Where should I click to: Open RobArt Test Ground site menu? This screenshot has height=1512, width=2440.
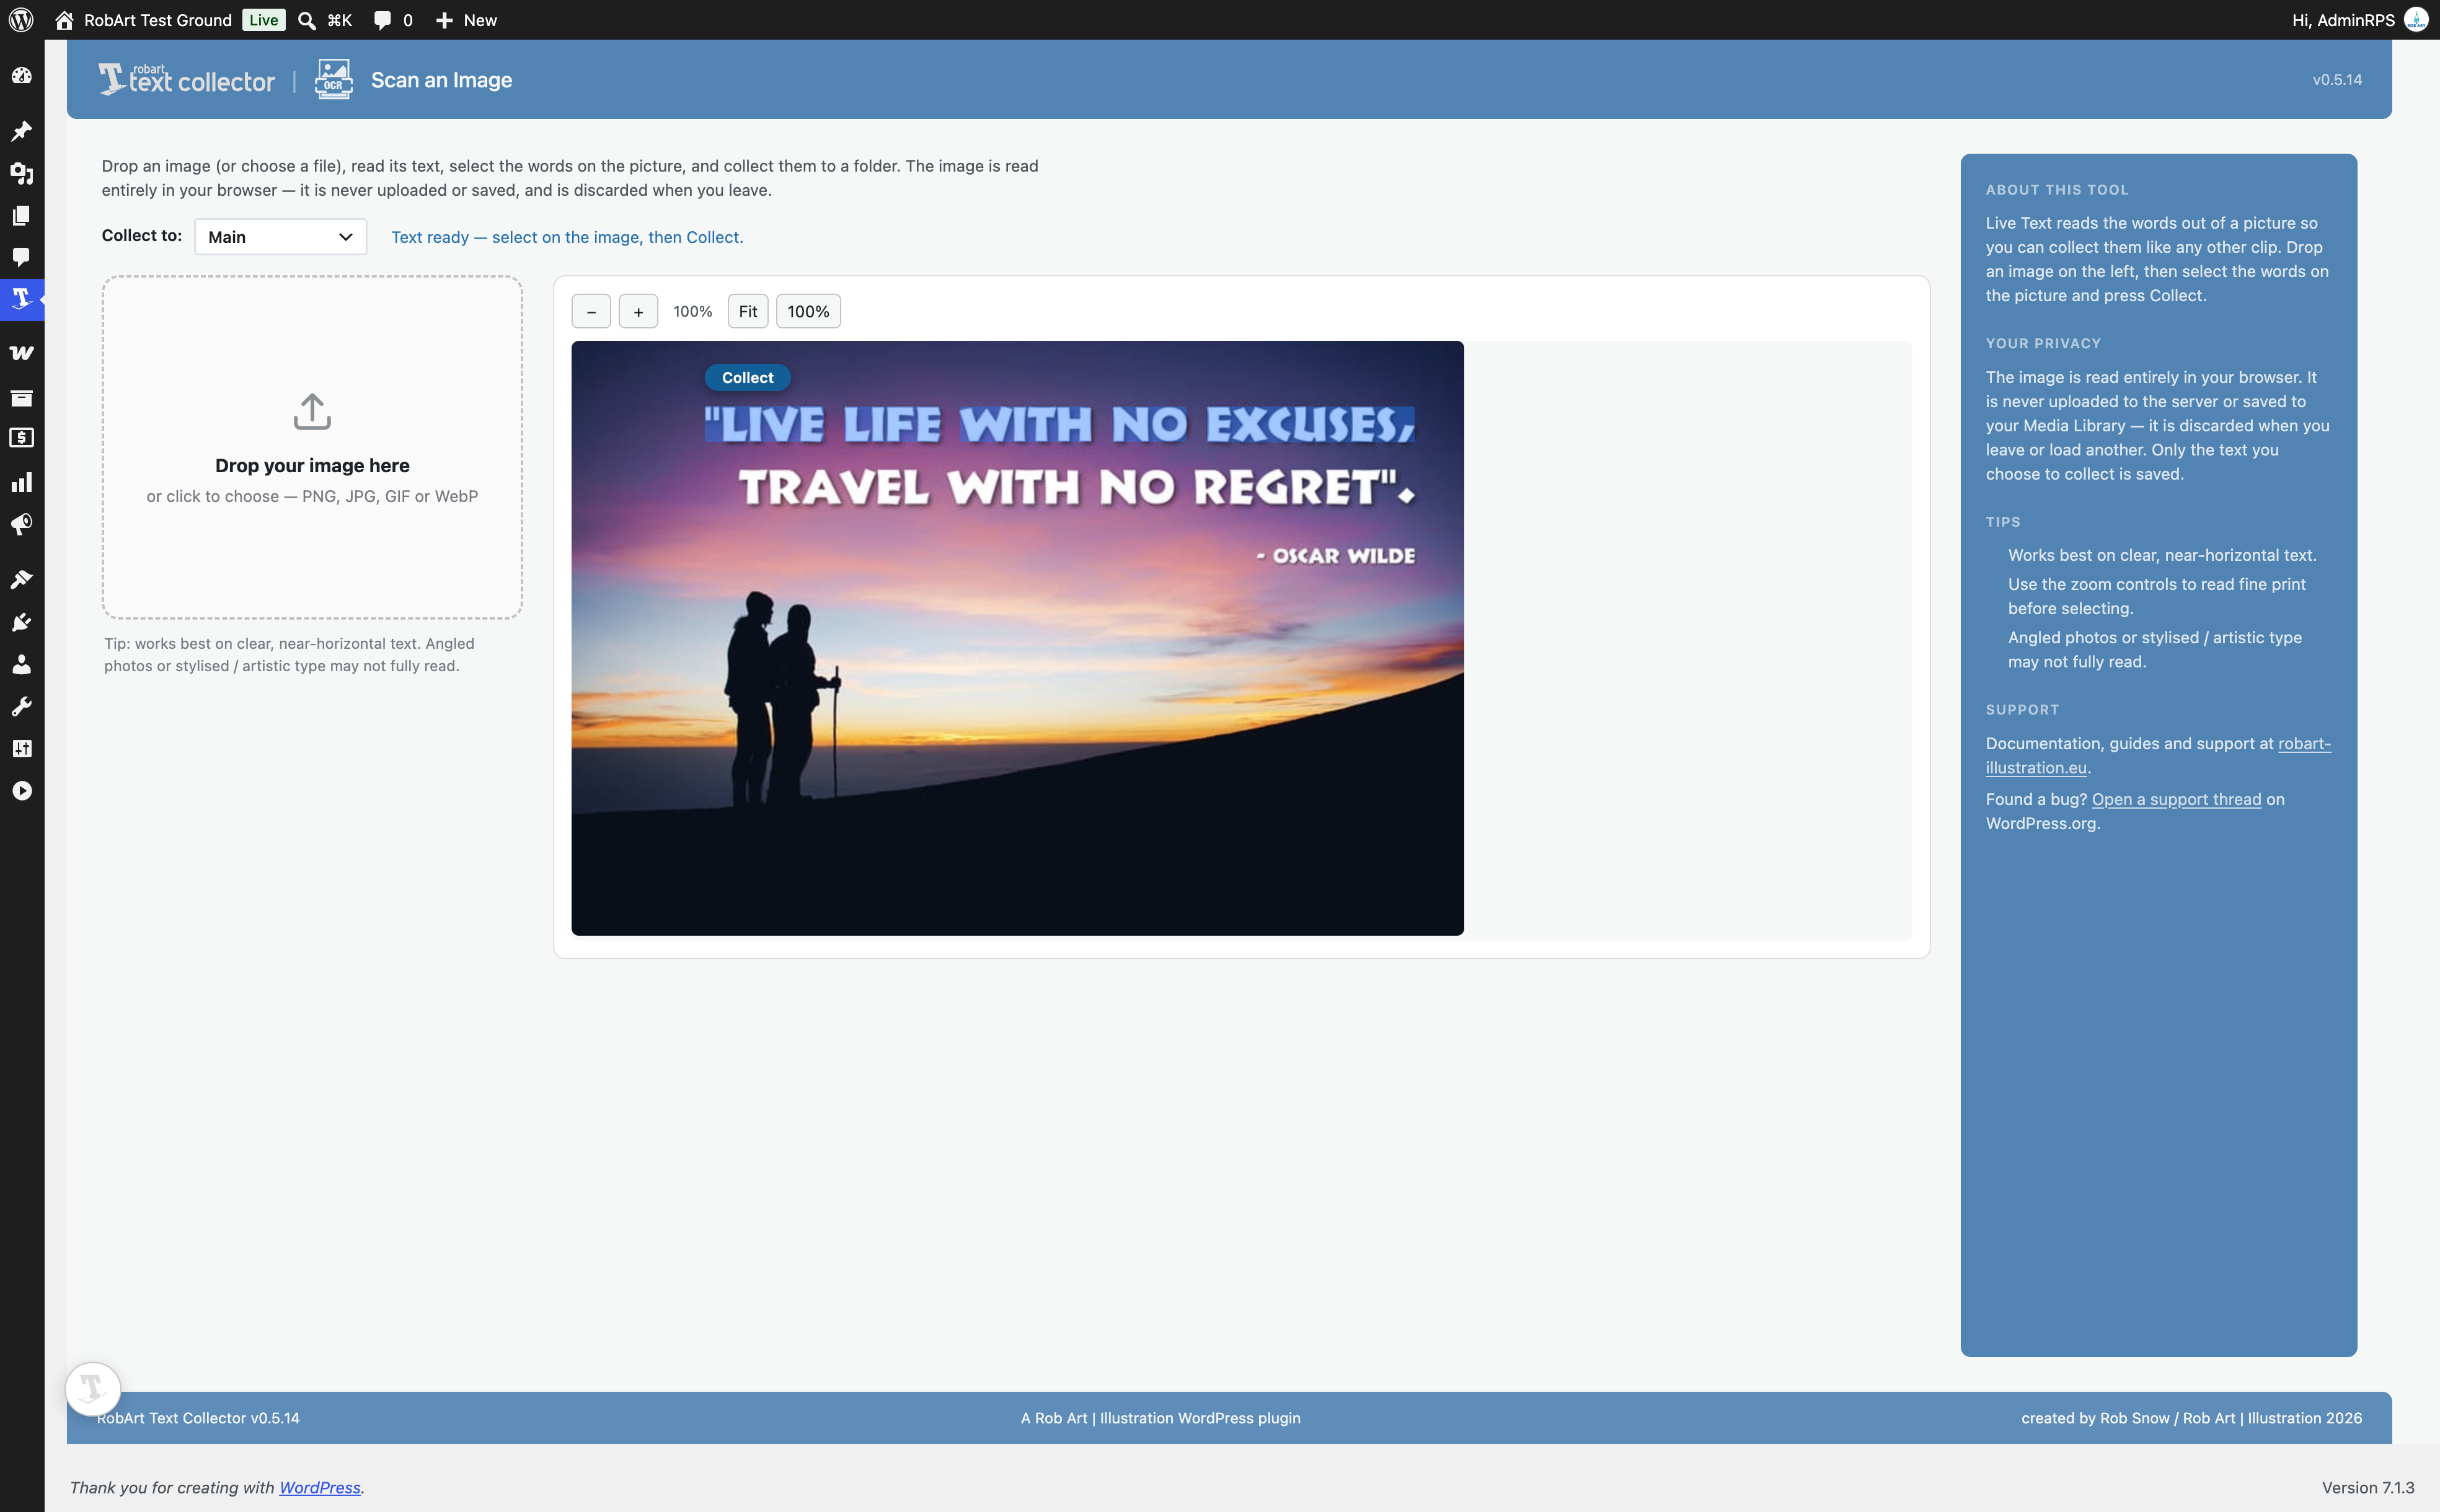(x=144, y=20)
